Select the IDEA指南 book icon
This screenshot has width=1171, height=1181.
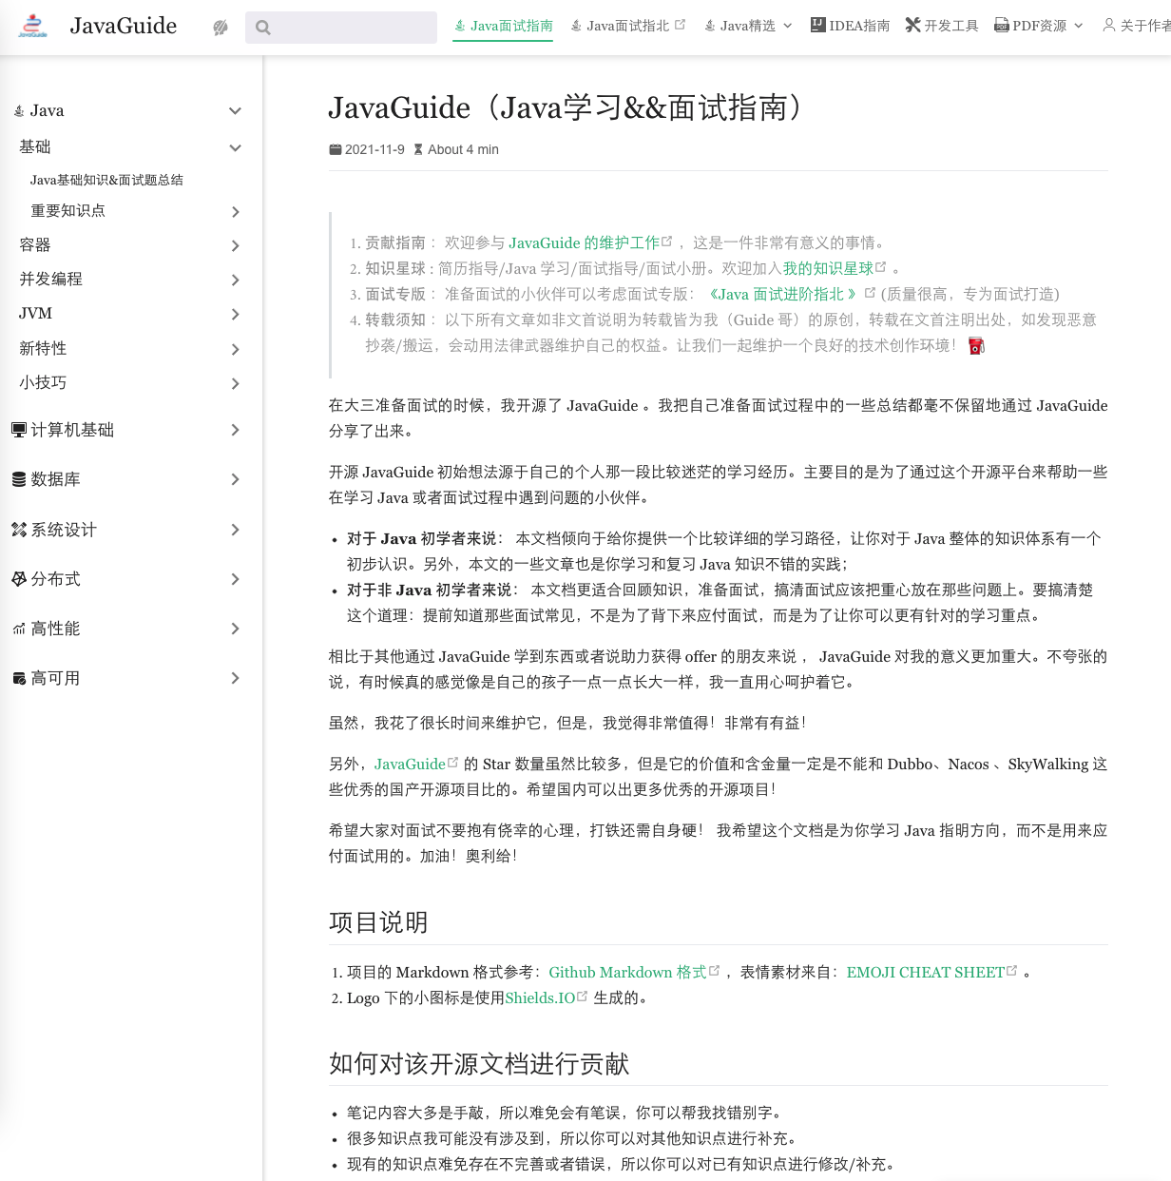click(817, 26)
